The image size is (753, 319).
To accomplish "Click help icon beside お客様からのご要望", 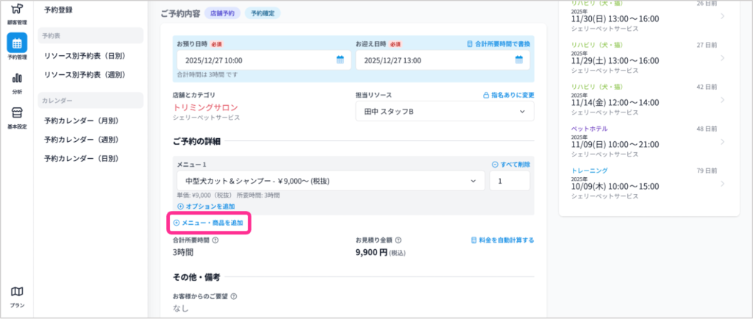I will (233, 297).
